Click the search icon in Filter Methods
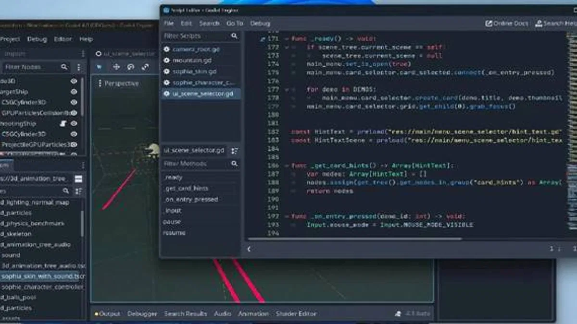Image resolution: width=577 pixels, height=324 pixels. [x=234, y=164]
